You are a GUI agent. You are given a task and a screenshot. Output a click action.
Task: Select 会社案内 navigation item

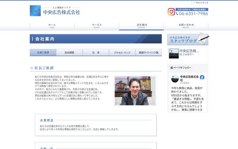click(141, 26)
